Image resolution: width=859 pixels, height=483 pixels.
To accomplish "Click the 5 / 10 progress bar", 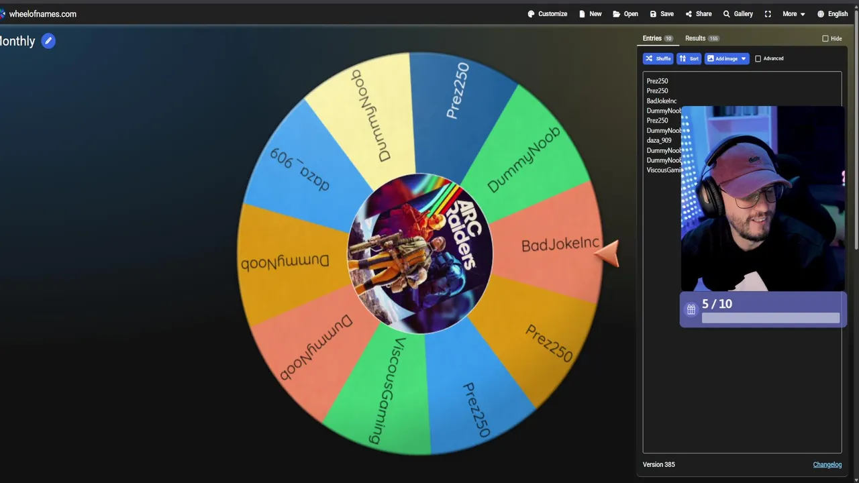I will tap(770, 319).
